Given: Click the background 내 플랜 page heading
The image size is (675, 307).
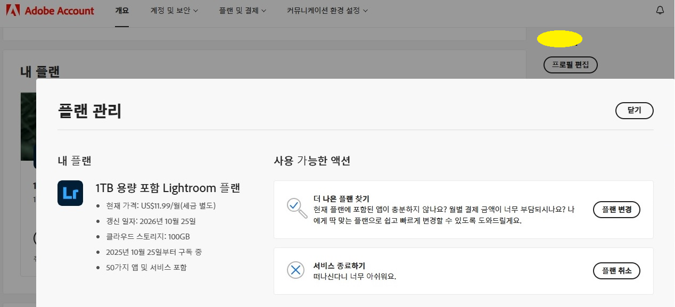Looking at the screenshot, I should [x=39, y=71].
